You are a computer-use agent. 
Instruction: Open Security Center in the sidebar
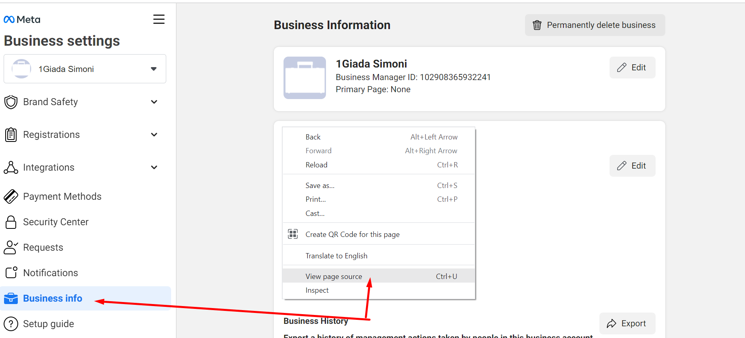click(x=56, y=222)
